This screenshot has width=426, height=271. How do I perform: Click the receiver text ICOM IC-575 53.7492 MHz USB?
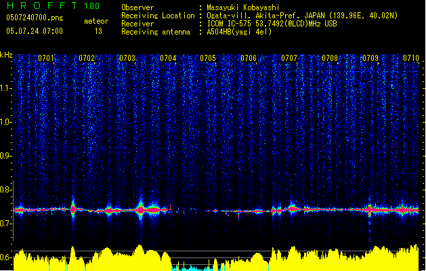pos(272,24)
